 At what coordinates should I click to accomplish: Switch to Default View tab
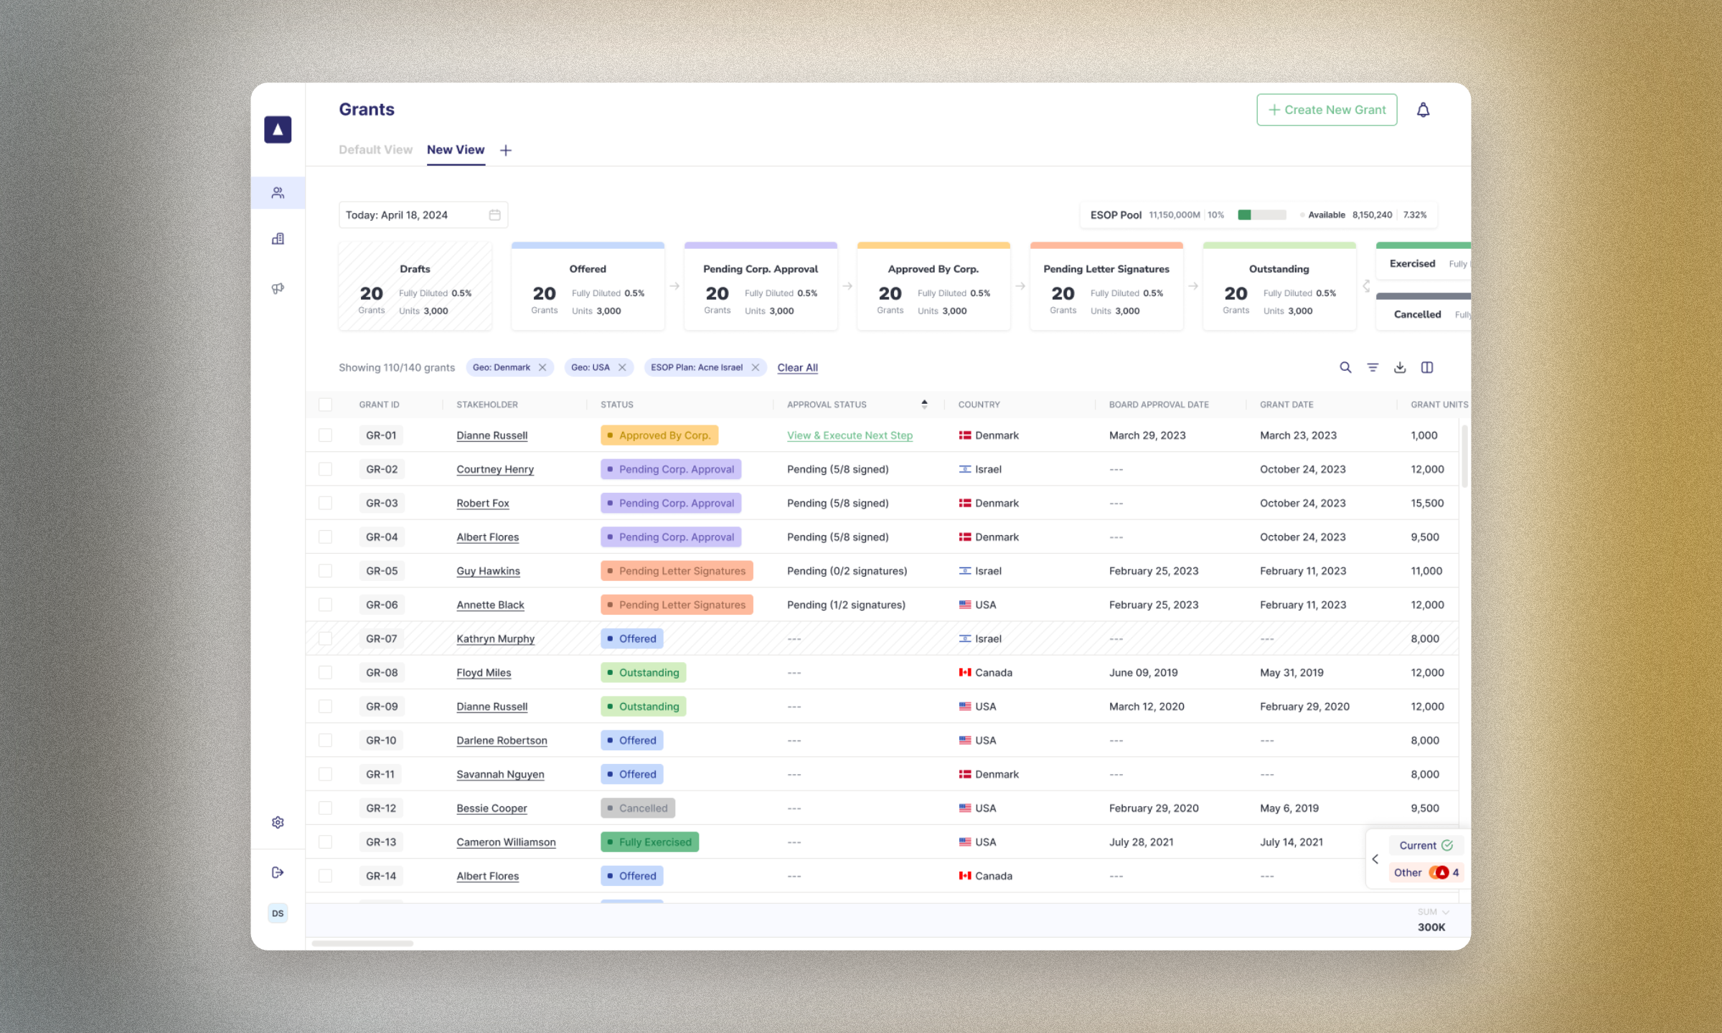click(375, 150)
